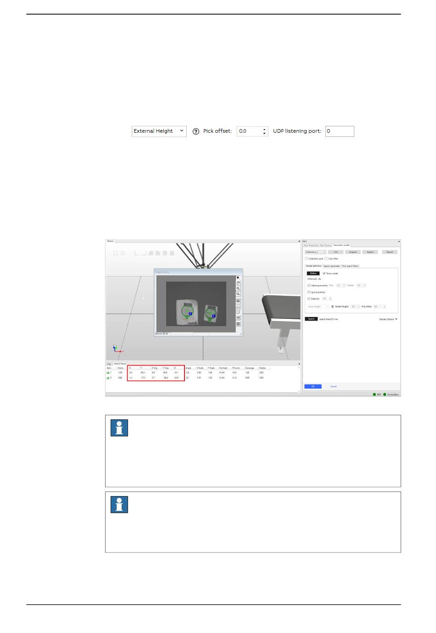Switch to the Item Properties tab
This screenshot has height=633, width=436.
point(311,245)
